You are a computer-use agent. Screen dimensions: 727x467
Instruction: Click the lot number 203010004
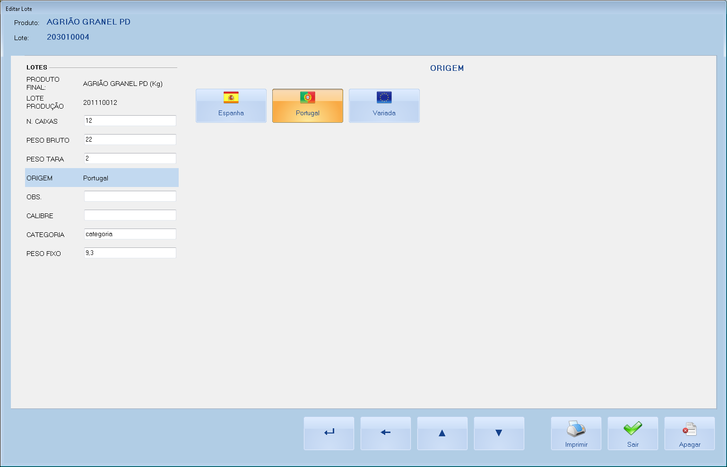68,37
